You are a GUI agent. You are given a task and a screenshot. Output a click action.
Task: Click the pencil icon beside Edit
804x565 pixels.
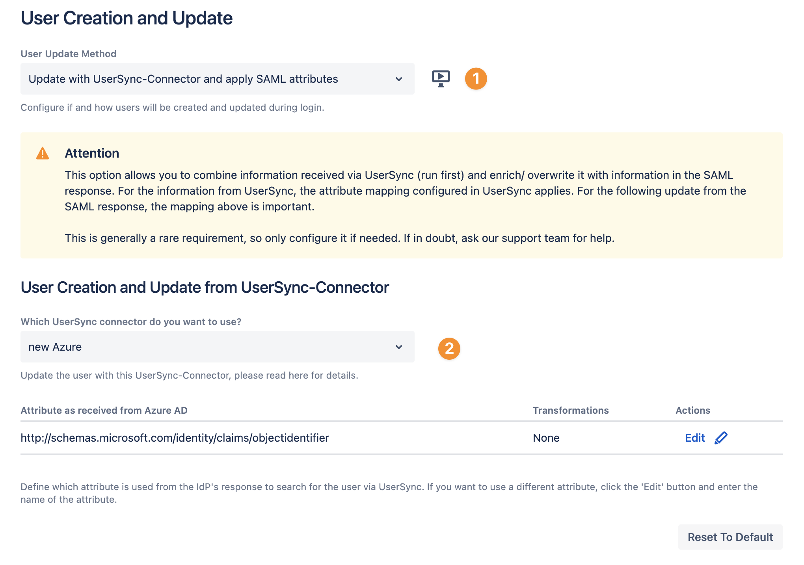[x=721, y=438]
